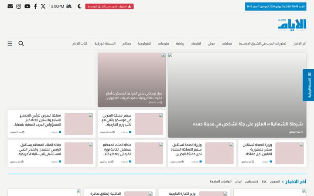The image size is (314, 196).
Task: Click محليات tag on Moscow ambassador card
Action: tap(126, 132)
